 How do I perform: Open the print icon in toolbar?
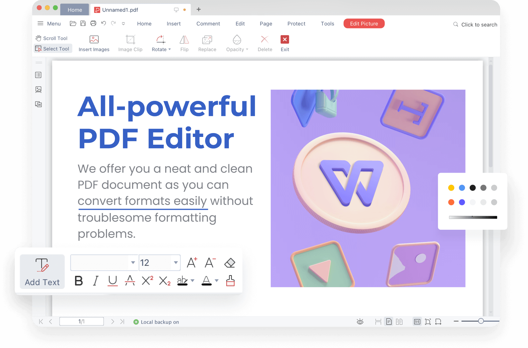point(93,24)
